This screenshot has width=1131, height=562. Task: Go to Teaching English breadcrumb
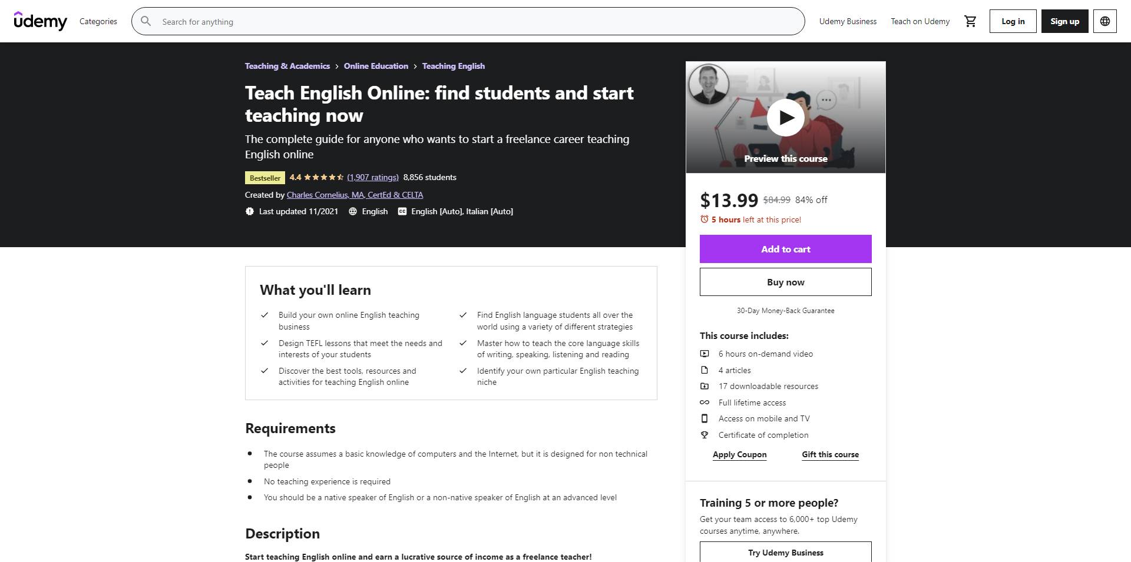(x=454, y=66)
